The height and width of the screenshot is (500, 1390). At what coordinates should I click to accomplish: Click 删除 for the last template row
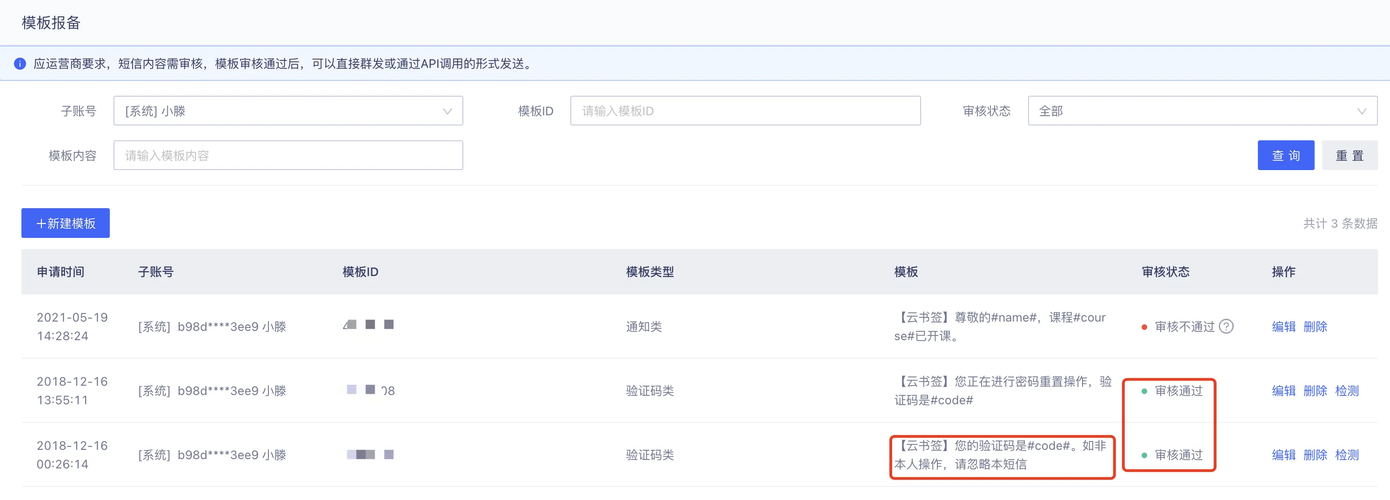[x=1315, y=455]
